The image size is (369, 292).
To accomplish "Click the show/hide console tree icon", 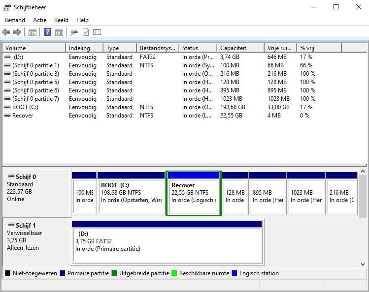I will [x=33, y=32].
